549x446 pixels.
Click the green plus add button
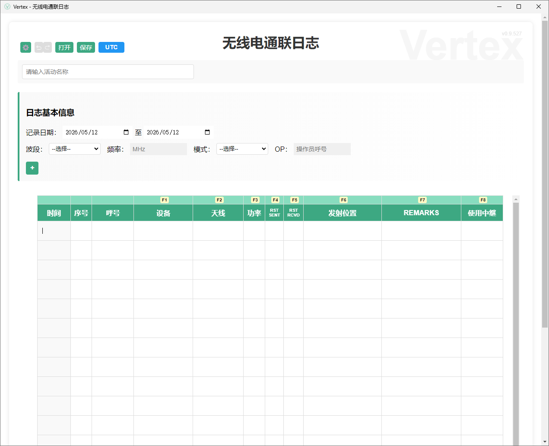[x=32, y=168]
